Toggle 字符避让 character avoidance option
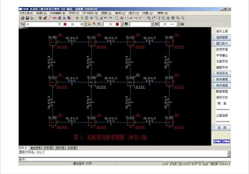Viewport: 249px width, 174px height. [x=222, y=55]
